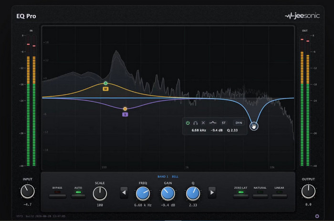Click Q 2.33 in the band popup
This screenshot has height=221, width=334.
pyautogui.click(x=232, y=130)
